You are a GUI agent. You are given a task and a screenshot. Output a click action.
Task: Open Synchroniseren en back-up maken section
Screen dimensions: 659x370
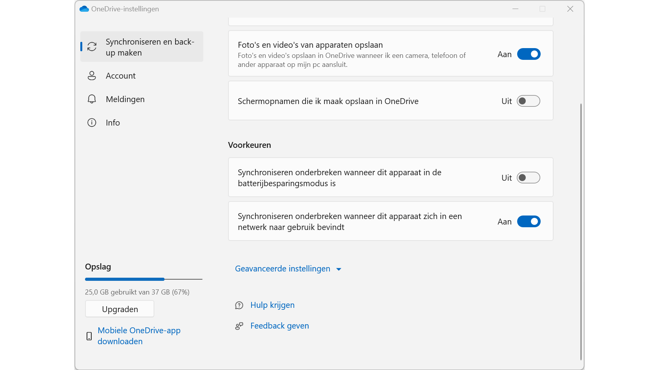[142, 47]
